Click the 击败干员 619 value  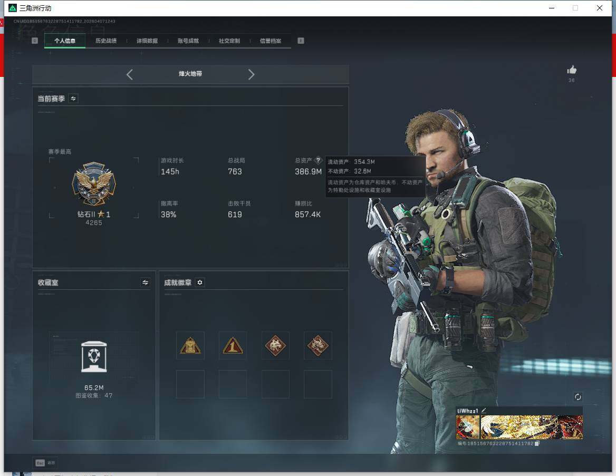point(235,215)
